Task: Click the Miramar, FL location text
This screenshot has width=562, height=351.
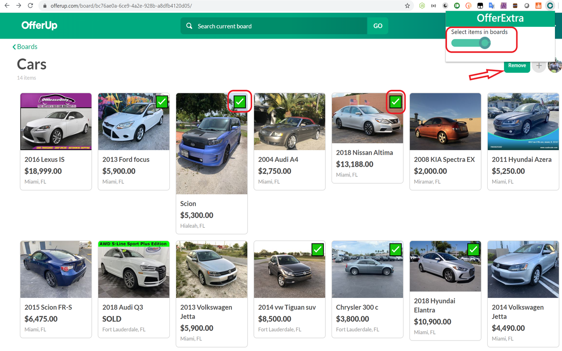Action: [x=427, y=182]
